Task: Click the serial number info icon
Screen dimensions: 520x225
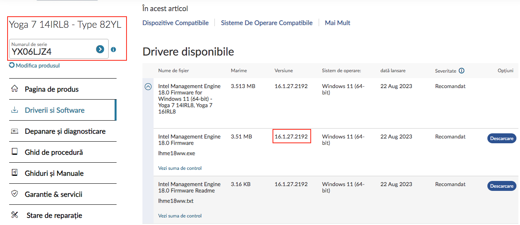Action: click(113, 50)
